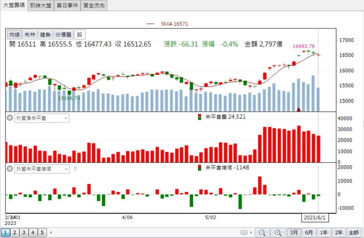Toggle the 布林 Bollinger band overlay
Viewport: 364px width, 238px height.
(30, 34)
